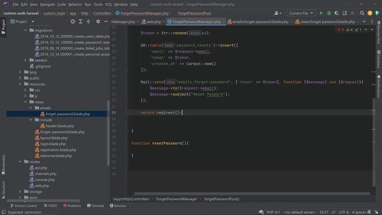
Task: Click PHP: 8.1 language level in status bar
Action: click(x=273, y=212)
